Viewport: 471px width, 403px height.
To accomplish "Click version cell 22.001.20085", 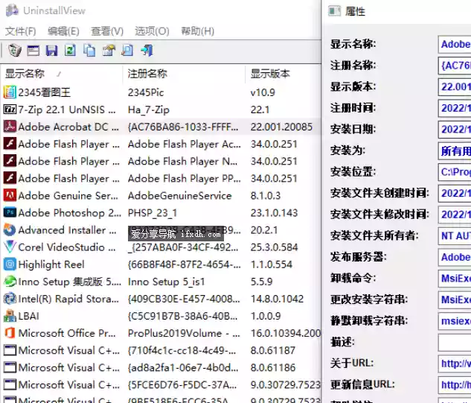I will pyautogui.click(x=281, y=127).
